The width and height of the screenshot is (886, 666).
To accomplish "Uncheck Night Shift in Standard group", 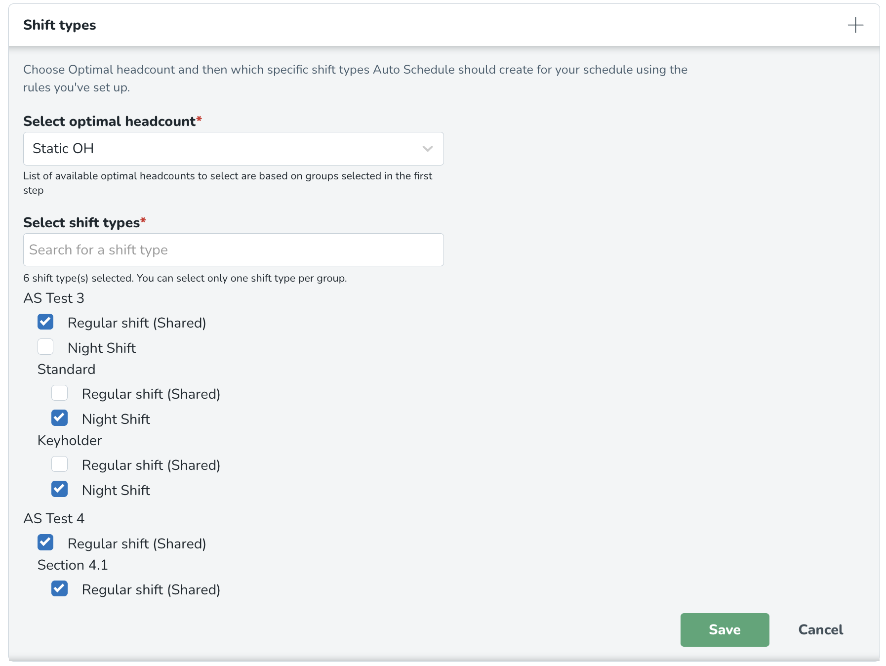I will point(60,418).
